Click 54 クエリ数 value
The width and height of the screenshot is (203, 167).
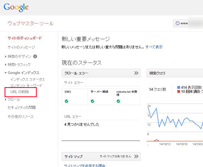click(158, 89)
